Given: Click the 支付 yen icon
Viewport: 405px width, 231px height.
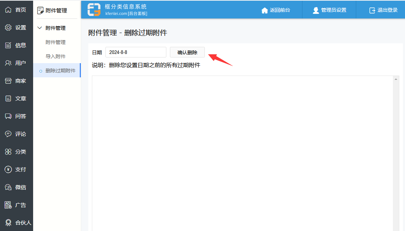Looking at the screenshot, I should [8, 169].
